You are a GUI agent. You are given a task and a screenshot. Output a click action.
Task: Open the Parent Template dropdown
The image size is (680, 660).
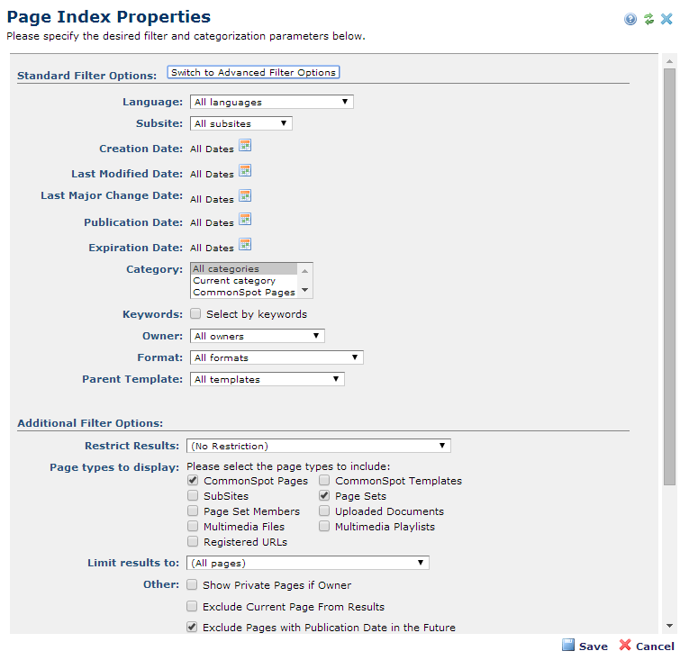click(267, 379)
